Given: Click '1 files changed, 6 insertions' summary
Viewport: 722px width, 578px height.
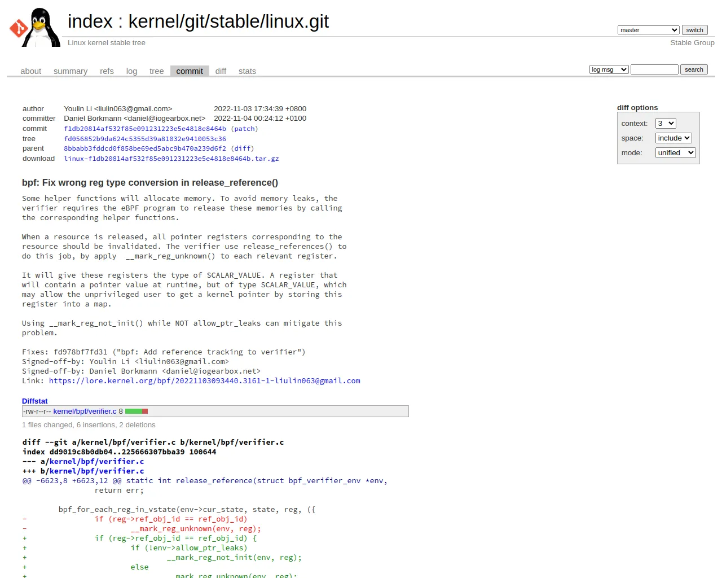Looking at the screenshot, I should point(89,425).
